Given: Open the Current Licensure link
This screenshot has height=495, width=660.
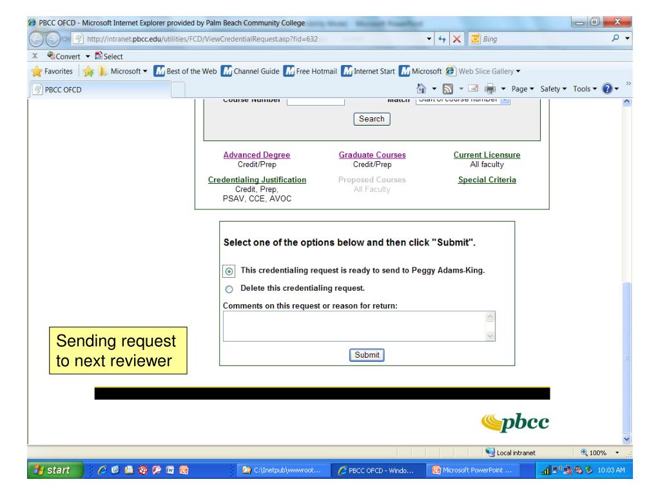Looking at the screenshot, I should (487, 155).
